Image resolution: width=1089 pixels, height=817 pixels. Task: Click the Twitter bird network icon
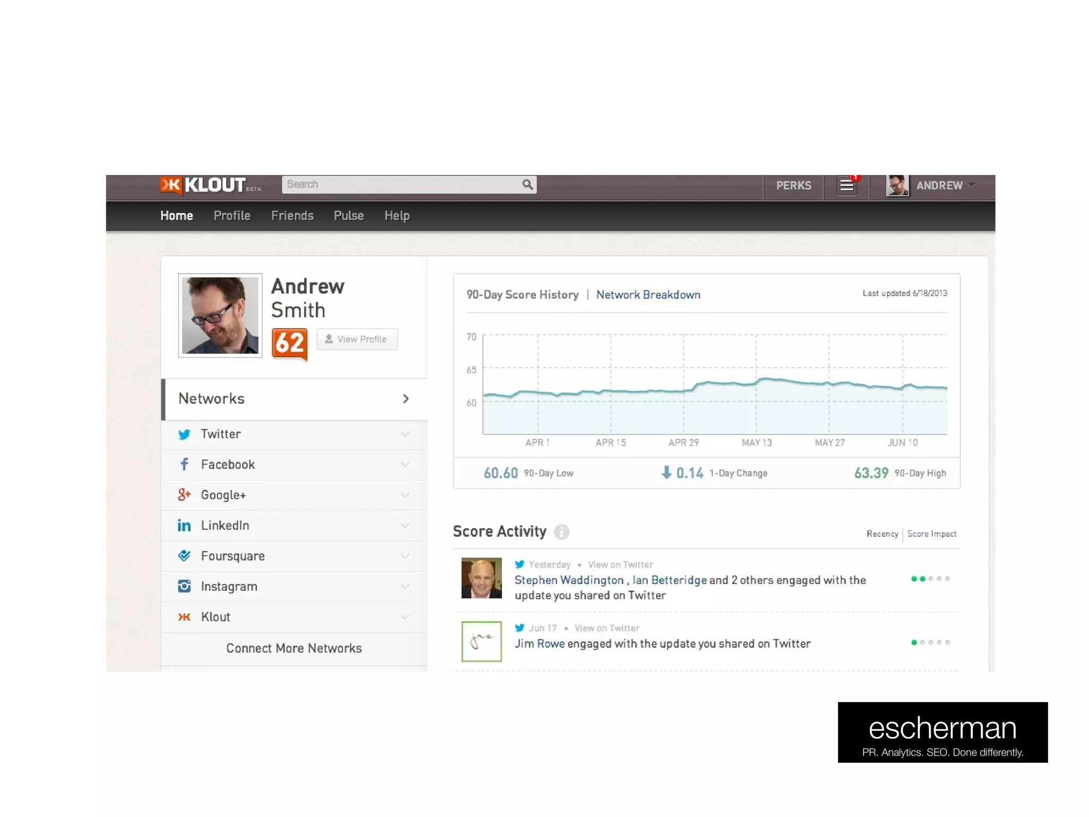pos(184,435)
